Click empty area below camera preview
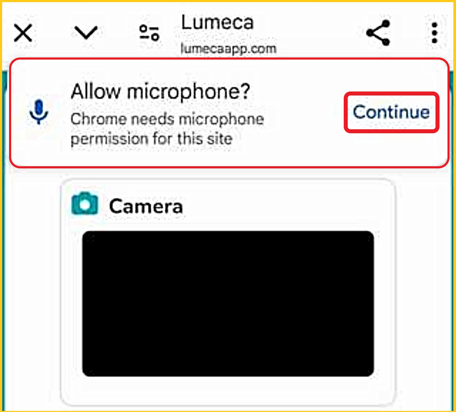This screenshot has height=412, width=456. click(x=228, y=390)
